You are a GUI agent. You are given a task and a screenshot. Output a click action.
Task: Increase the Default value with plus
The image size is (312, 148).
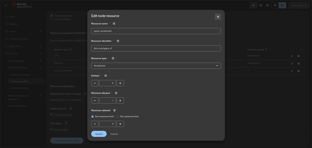point(120,83)
